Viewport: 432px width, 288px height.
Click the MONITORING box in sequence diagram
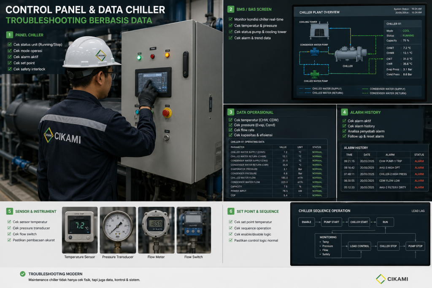click(328, 245)
